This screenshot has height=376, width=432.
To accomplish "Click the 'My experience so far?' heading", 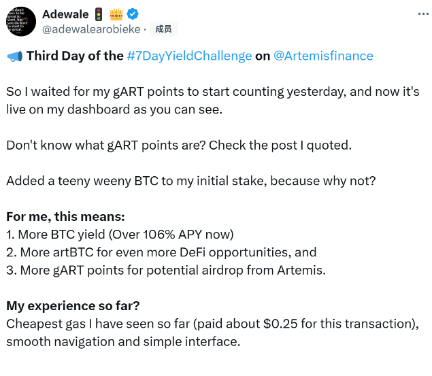I will click(73, 306).
